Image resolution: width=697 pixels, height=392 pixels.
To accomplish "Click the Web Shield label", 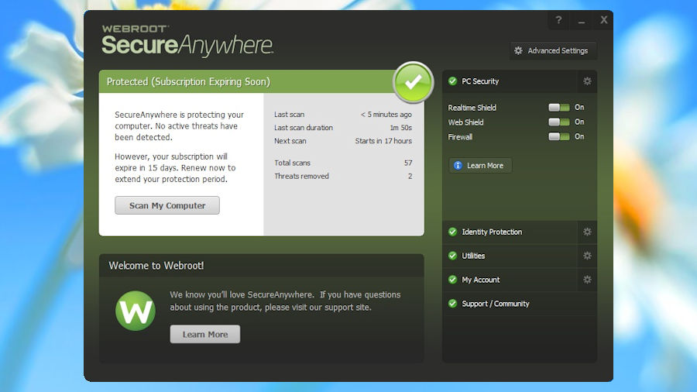I will (x=465, y=122).
